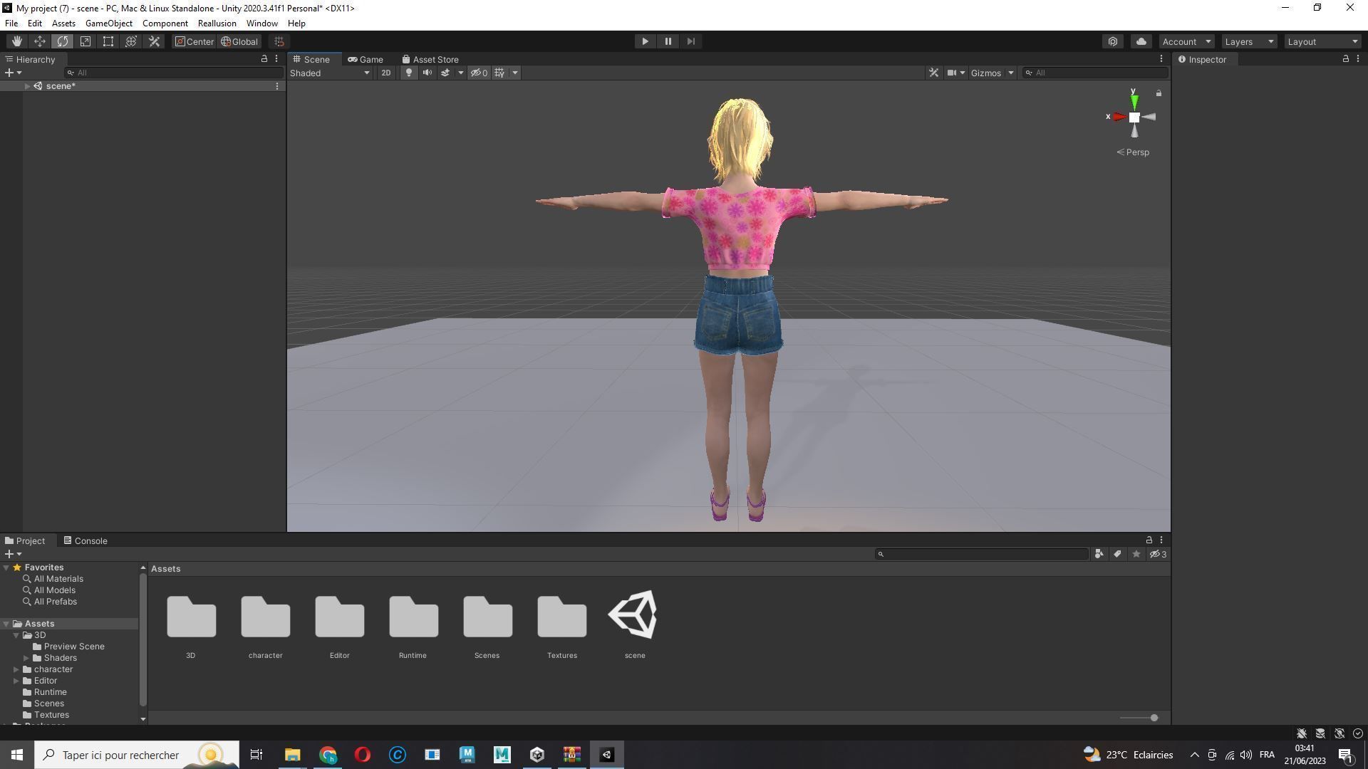
Task: Open the Layout dropdown
Action: (x=1323, y=41)
